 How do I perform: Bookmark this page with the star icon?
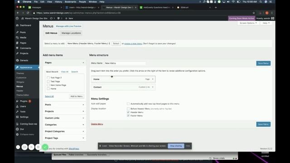click(254, 13)
